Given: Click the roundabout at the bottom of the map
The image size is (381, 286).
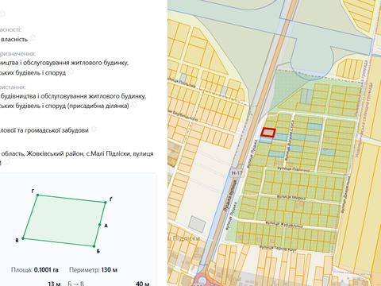Looking at the screenshot, I should [202, 280].
